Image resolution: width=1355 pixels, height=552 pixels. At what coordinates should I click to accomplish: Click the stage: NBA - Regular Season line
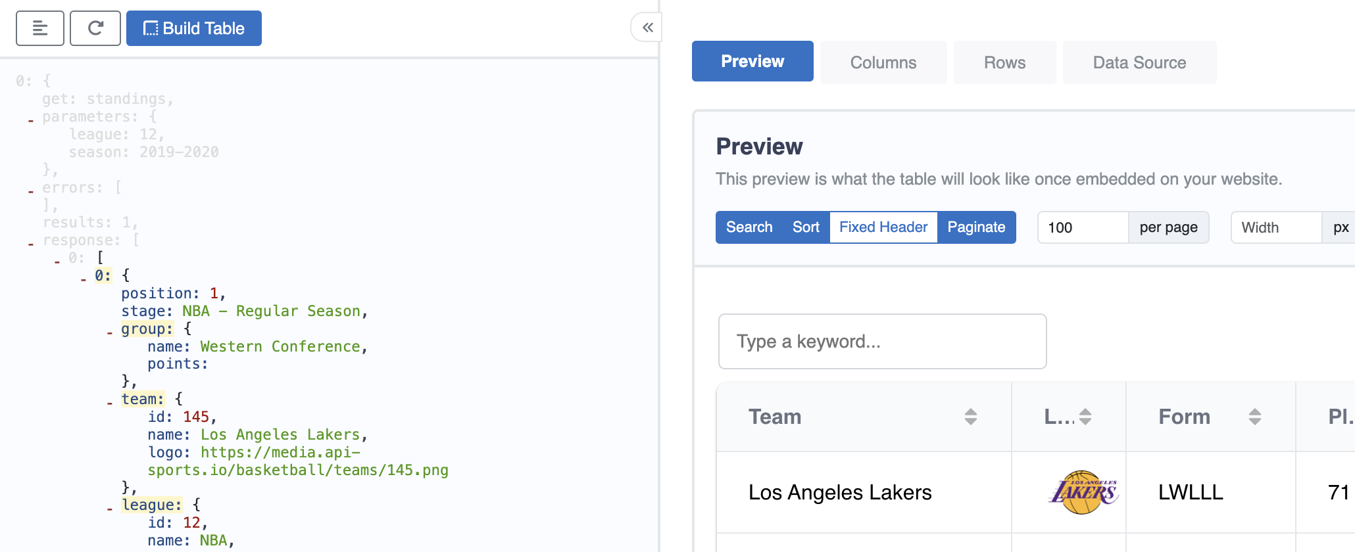click(x=245, y=311)
